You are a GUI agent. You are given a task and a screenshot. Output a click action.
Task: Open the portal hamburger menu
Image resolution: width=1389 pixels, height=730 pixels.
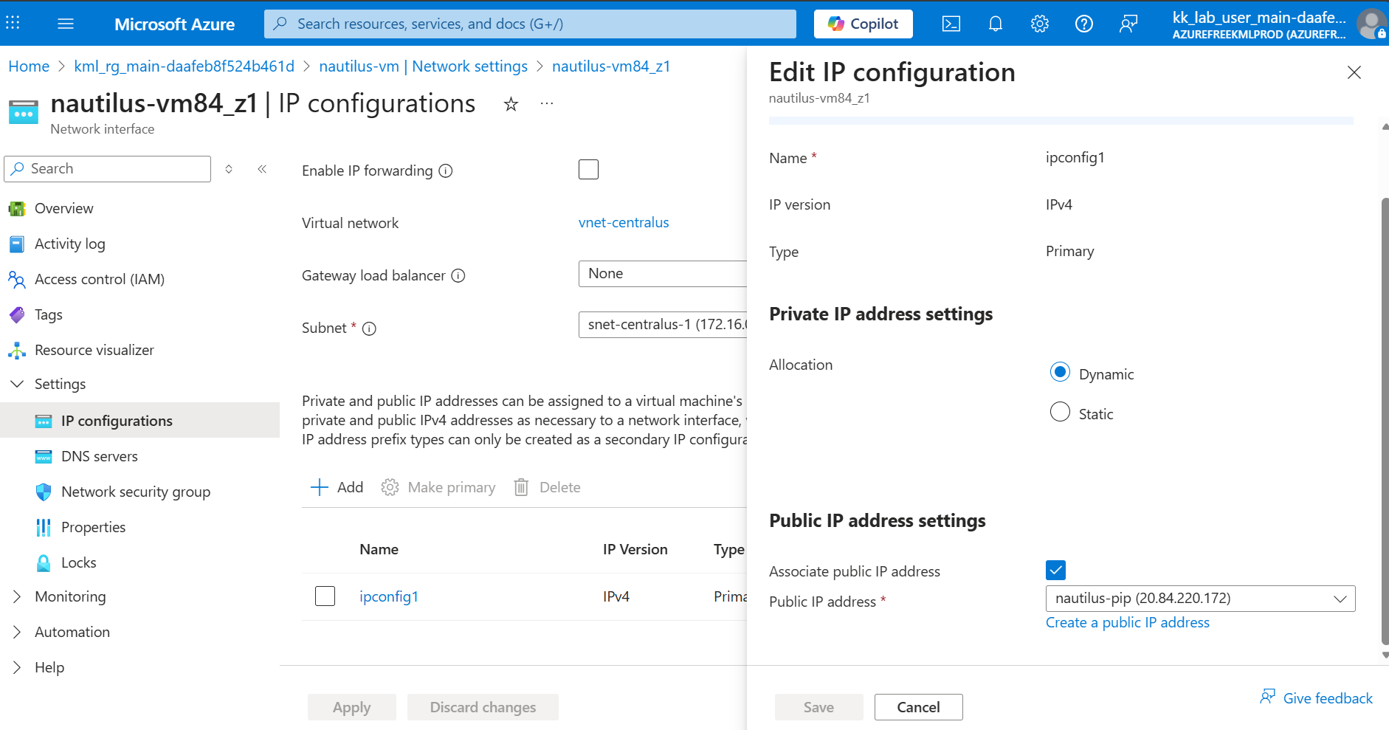pos(66,24)
